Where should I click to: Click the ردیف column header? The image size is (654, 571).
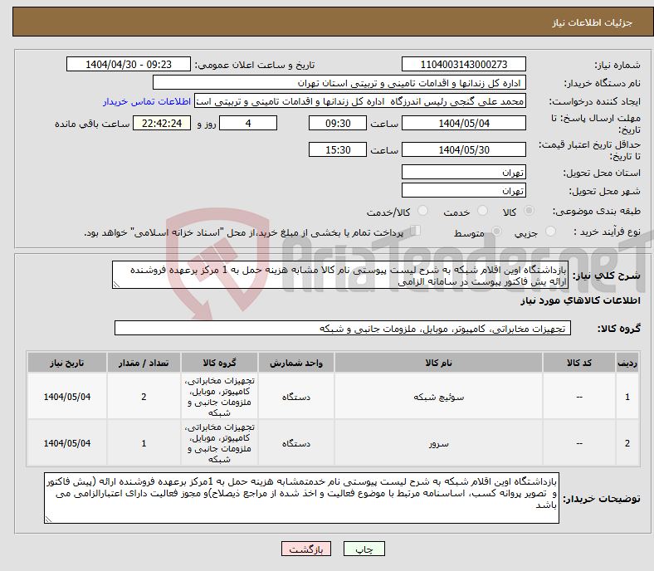coord(627,363)
